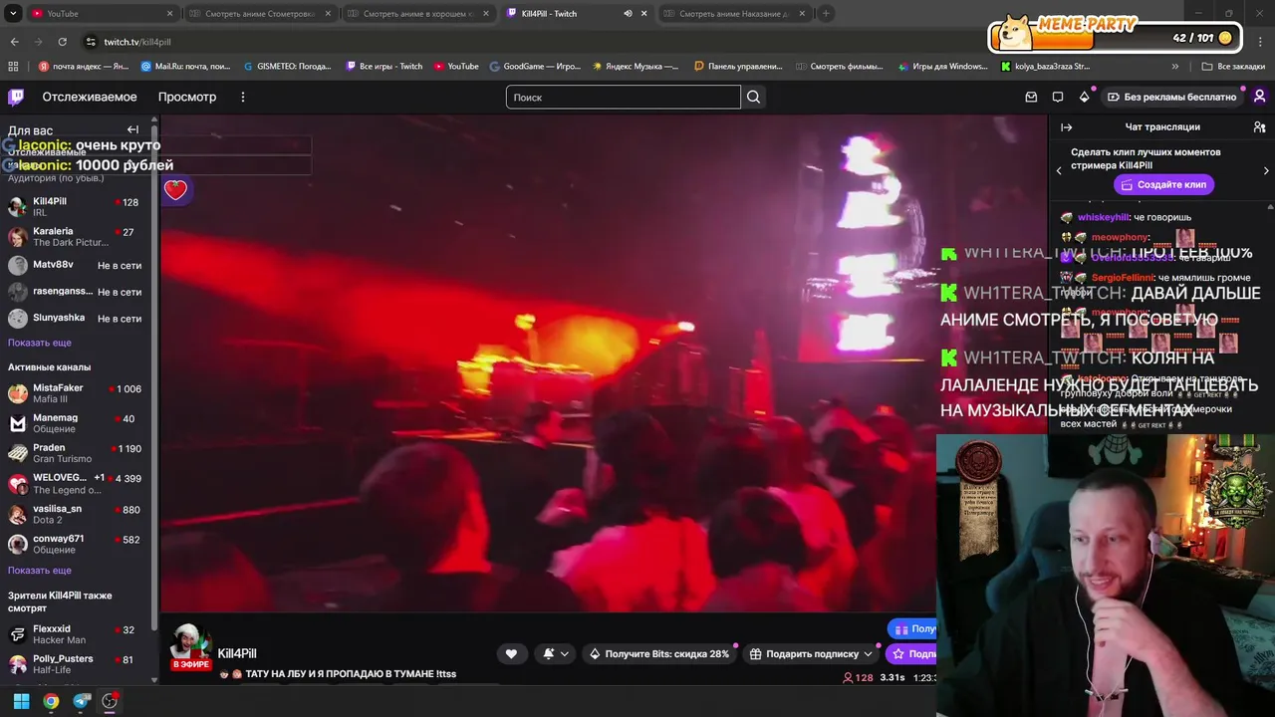Switch to Смотреть аниме Наказание tab
Image resolution: width=1275 pixels, height=717 pixels.
734,13
